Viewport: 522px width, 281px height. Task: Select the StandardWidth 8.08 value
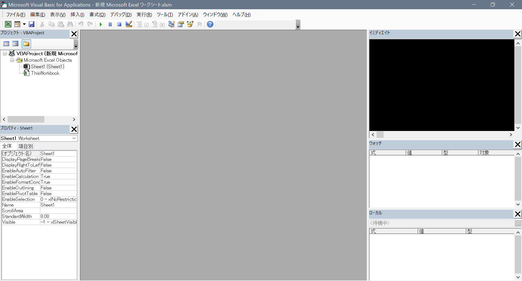coord(58,216)
